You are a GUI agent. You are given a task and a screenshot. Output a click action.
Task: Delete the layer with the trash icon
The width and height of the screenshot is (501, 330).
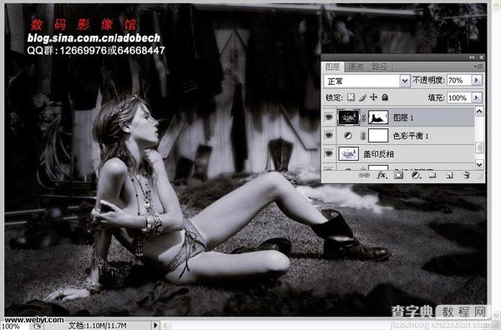click(x=467, y=175)
